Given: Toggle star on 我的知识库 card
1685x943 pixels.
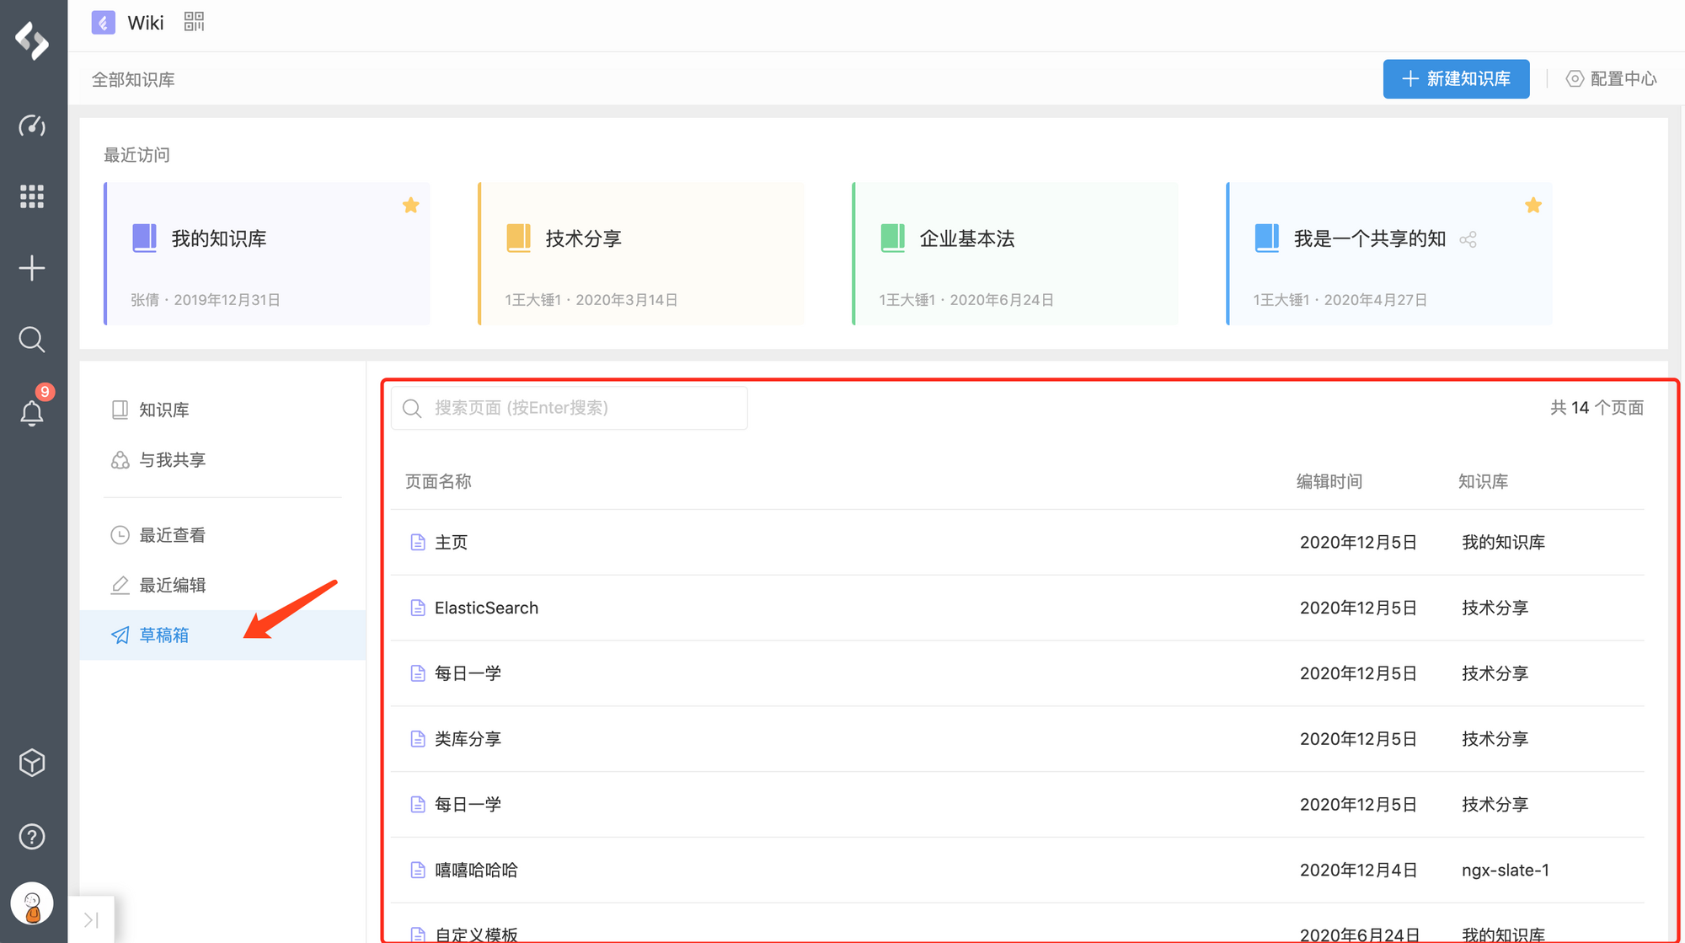Looking at the screenshot, I should [411, 205].
